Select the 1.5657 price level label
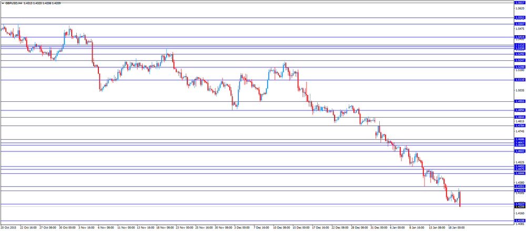This screenshot has width=526, height=231. tap(520, 2)
